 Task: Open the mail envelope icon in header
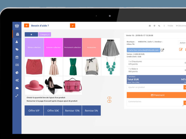(150, 26)
